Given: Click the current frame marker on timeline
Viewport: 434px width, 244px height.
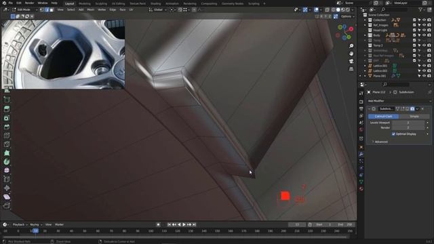Looking at the screenshot, I should [35, 230].
